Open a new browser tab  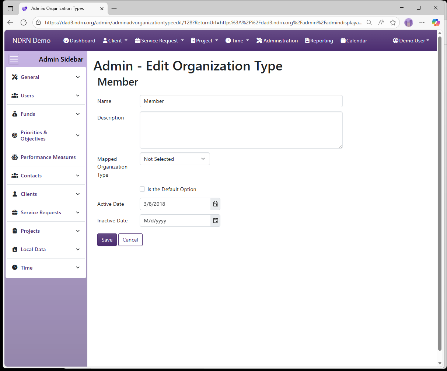click(114, 8)
